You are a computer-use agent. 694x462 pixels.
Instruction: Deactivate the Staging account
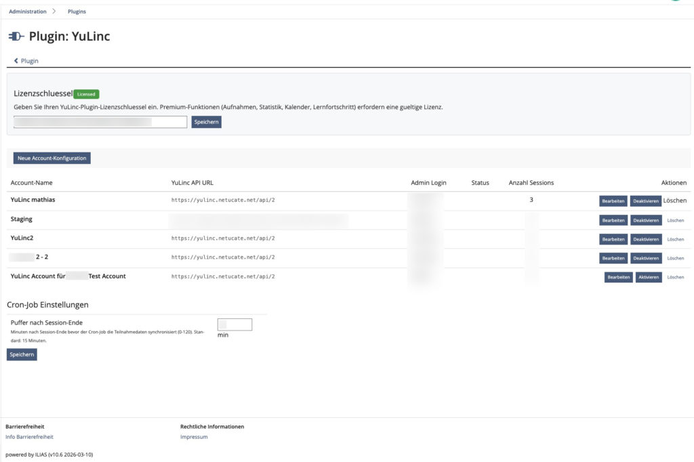[646, 220]
